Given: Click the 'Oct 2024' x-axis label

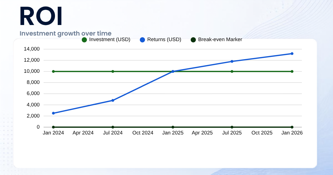Looking at the screenshot, I should (x=143, y=133).
